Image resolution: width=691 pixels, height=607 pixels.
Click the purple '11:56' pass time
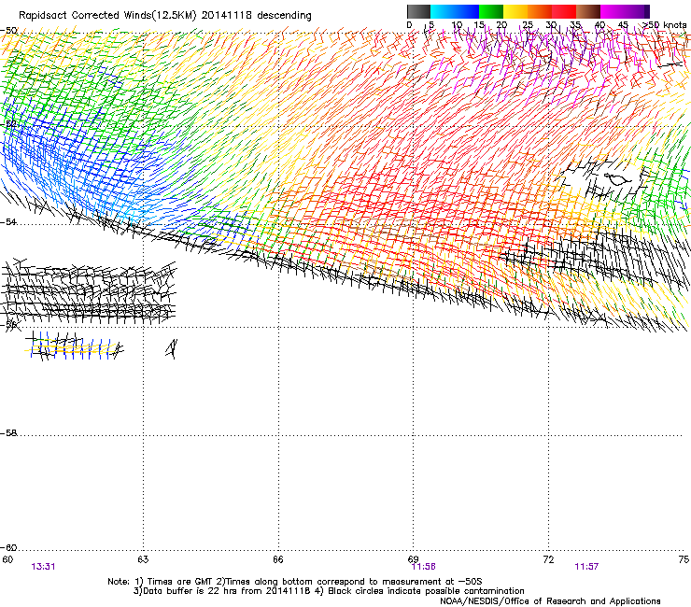pyautogui.click(x=424, y=567)
